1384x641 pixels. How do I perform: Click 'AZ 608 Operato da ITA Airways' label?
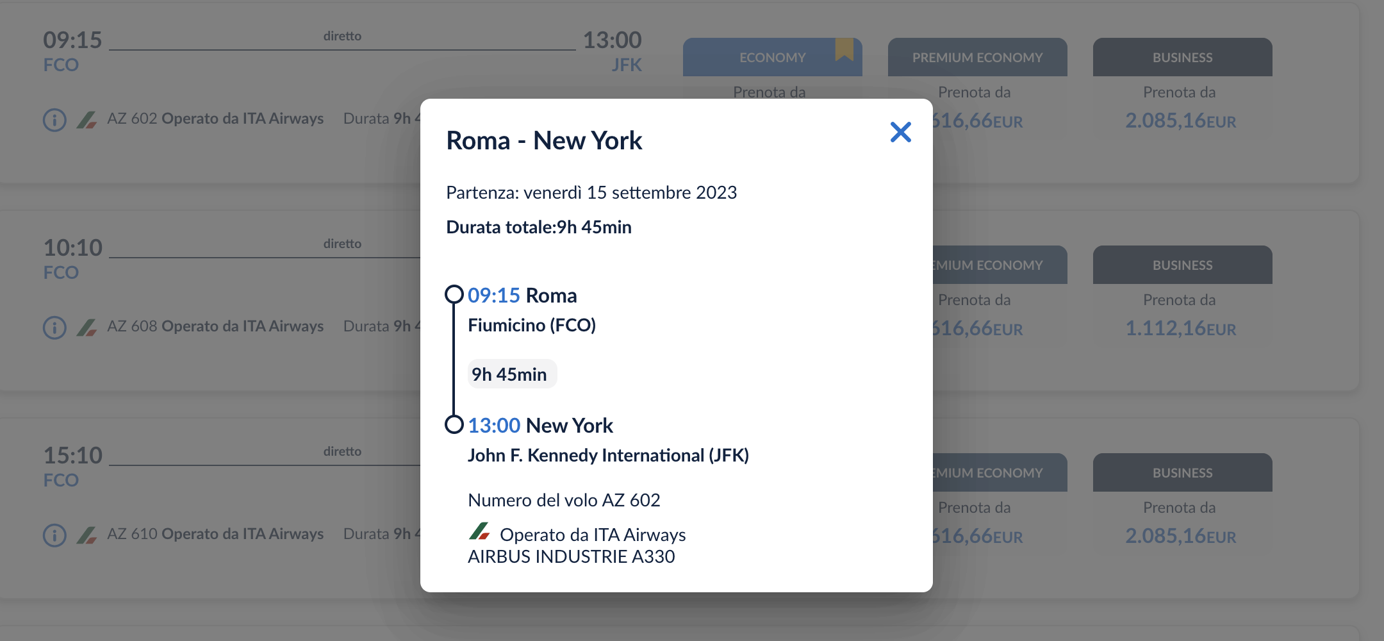pos(215,326)
